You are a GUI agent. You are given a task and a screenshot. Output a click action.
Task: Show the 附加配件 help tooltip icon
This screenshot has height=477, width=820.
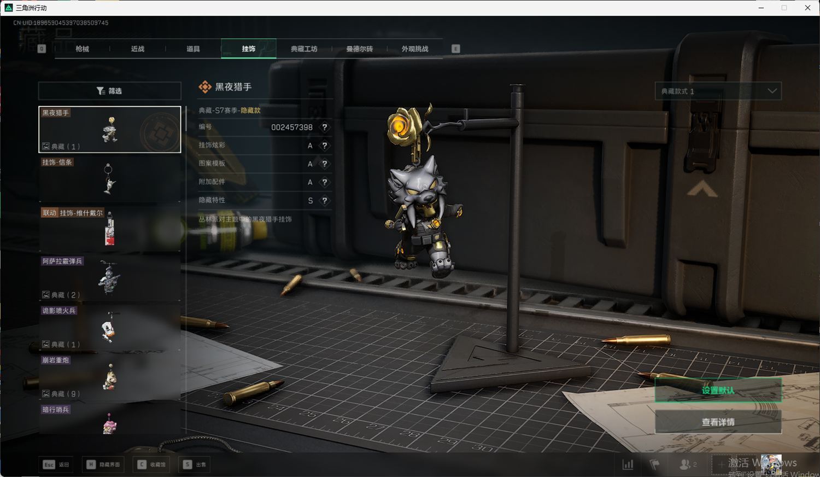click(x=325, y=182)
